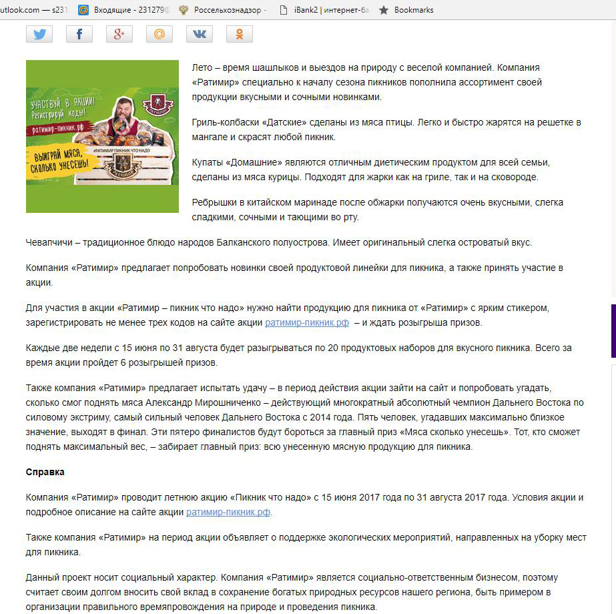Click the iBank2 page document icon
616x614 pixels.
pyautogui.click(x=283, y=10)
